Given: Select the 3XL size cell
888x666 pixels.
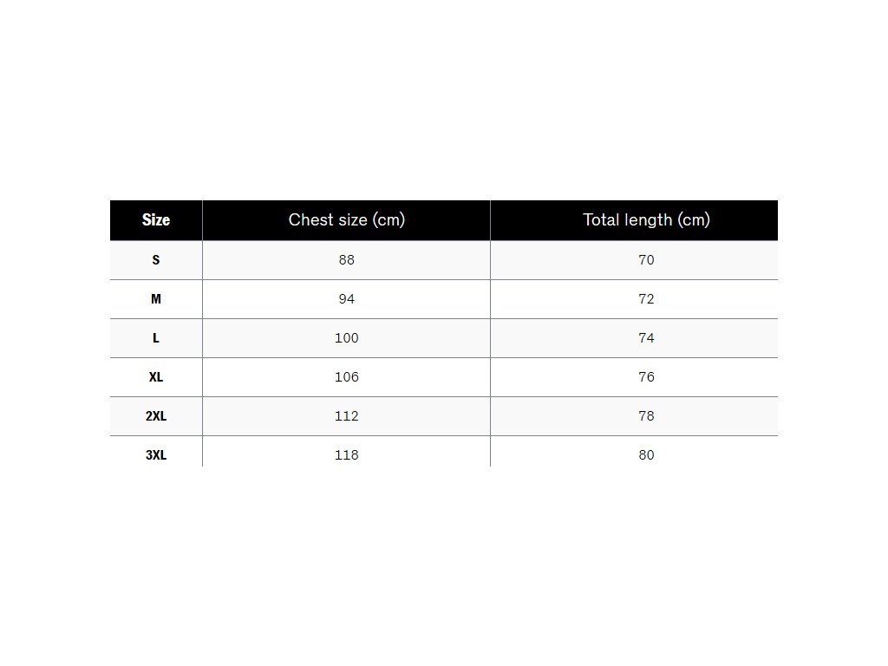Looking at the screenshot, I should pyautogui.click(x=156, y=455).
